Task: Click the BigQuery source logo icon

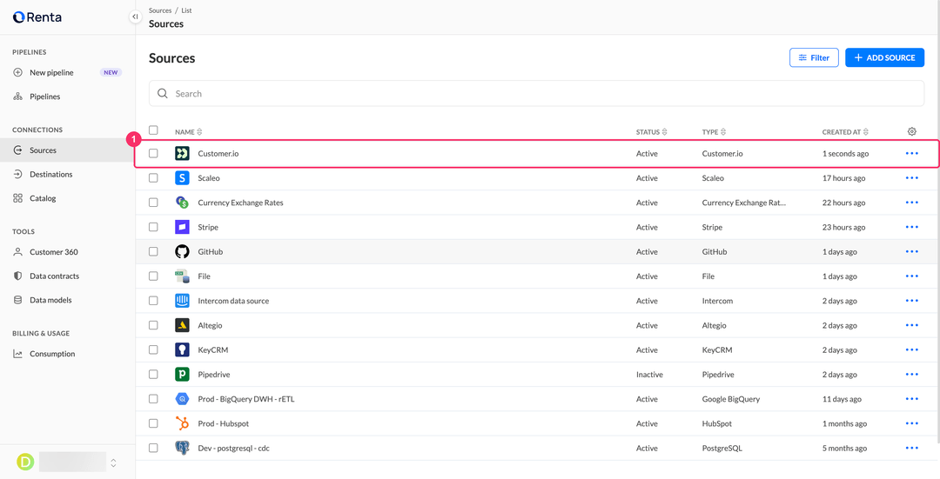Action: (x=182, y=399)
